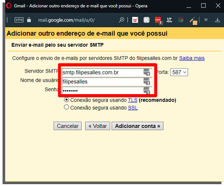Viewport: 224px width, 186px height.
Task: Open the Saiba mais link
Action: point(192,58)
